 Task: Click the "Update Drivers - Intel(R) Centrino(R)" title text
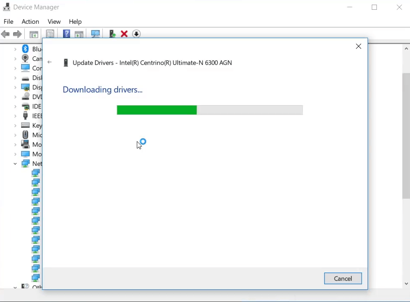152,63
